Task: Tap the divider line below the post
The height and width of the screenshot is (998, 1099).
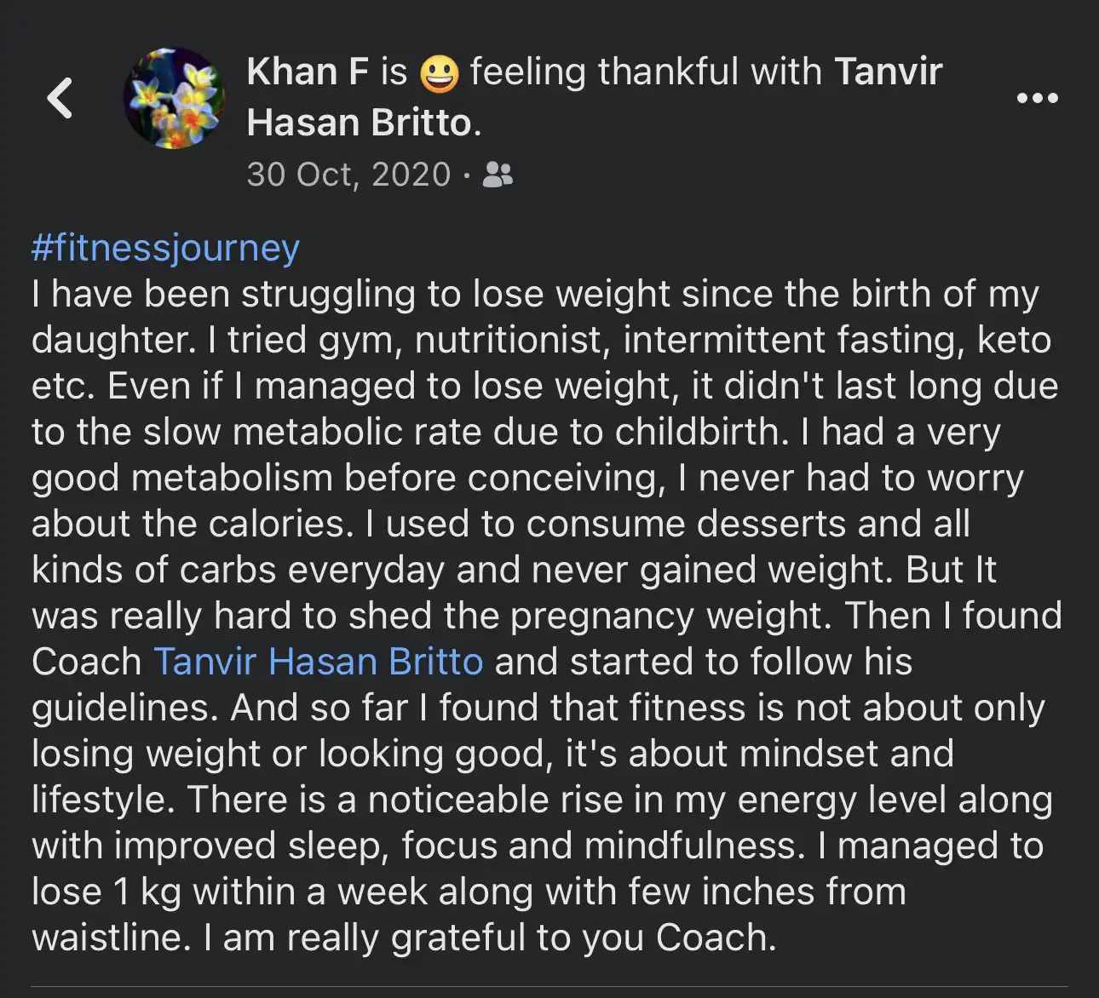Action: 549,987
